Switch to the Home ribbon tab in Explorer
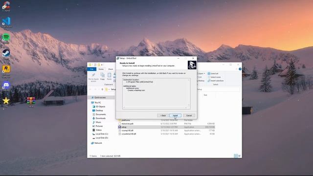The width and height of the screenshot is (313, 176). coord(101,69)
